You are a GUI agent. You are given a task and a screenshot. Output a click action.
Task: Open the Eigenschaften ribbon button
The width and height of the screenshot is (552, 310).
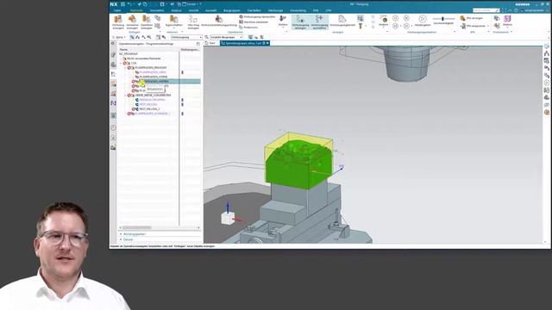(173, 21)
